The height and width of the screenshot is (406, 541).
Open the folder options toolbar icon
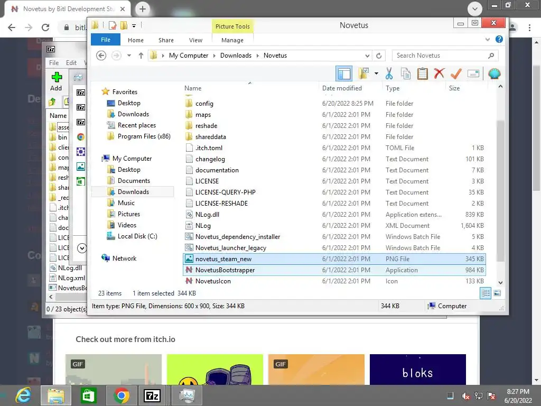point(363,73)
